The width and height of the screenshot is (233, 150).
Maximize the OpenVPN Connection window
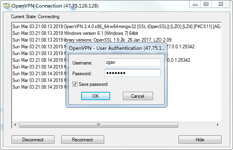coord(206,4)
